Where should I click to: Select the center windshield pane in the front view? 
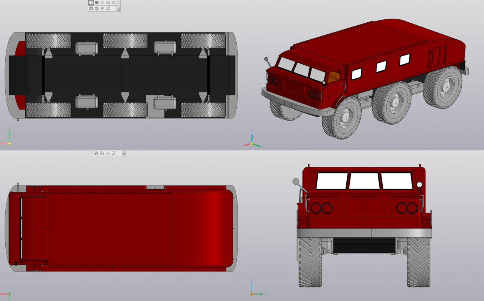[364, 181]
